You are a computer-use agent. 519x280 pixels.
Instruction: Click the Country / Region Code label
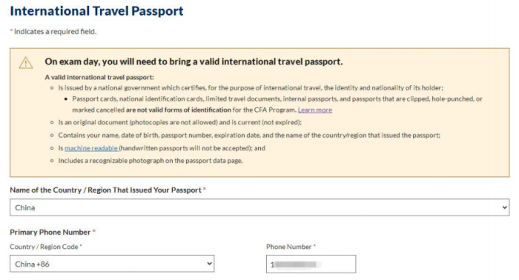pyautogui.click(x=46, y=247)
